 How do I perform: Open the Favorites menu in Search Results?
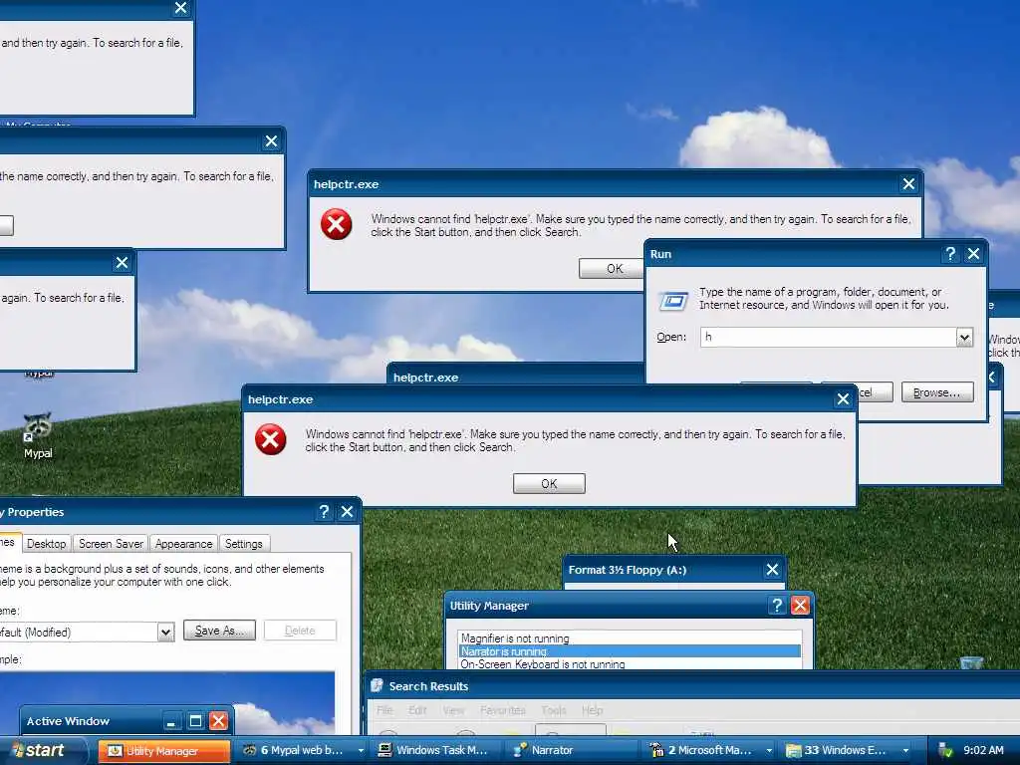tap(502, 709)
